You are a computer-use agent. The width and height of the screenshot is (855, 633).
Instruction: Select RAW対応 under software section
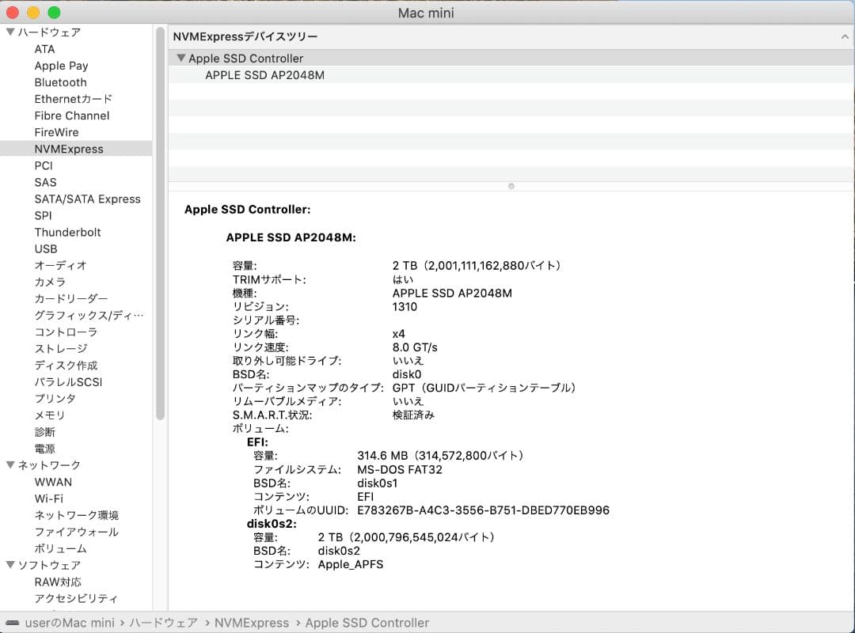pyautogui.click(x=58, y=582)
